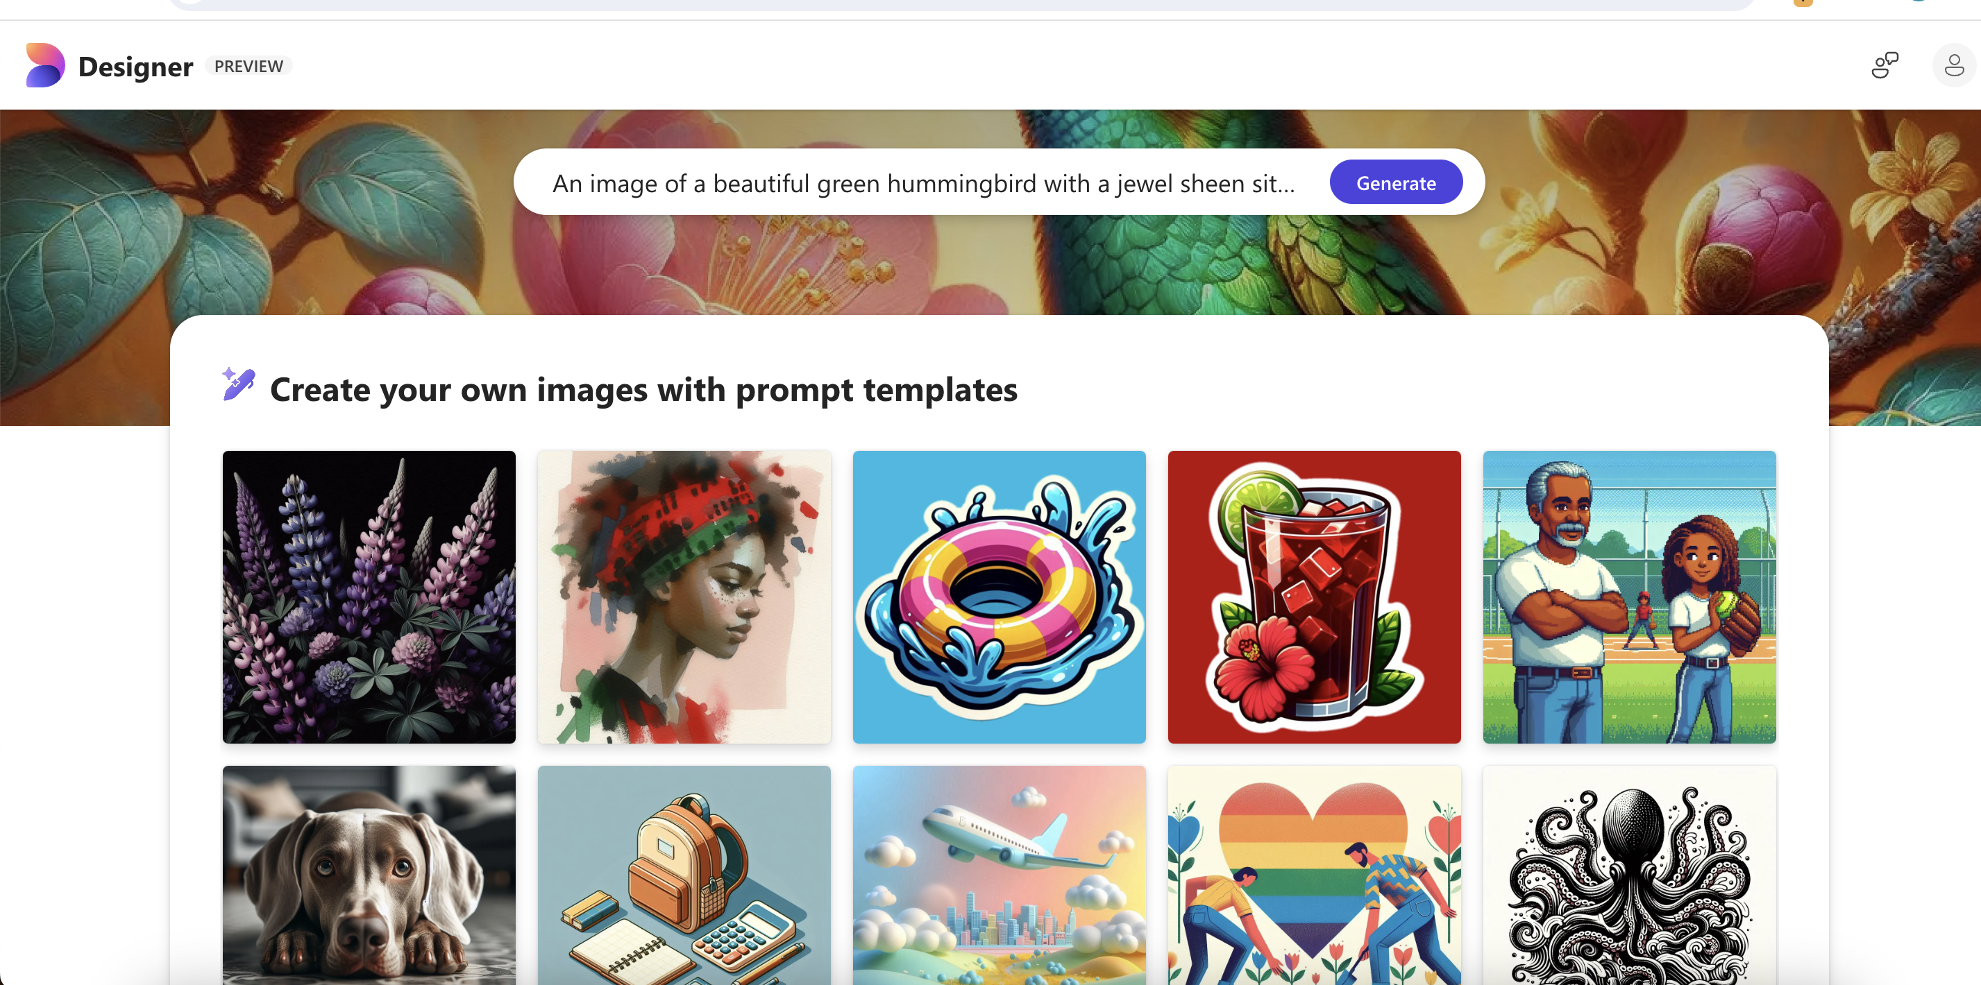Choose the rainbow heart illustration template

(x=1314, y=875)
